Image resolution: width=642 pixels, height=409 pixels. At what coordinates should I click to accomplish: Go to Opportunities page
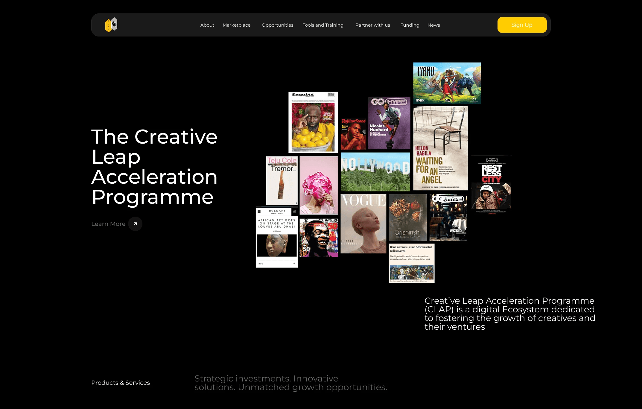(x=277, y=25)
